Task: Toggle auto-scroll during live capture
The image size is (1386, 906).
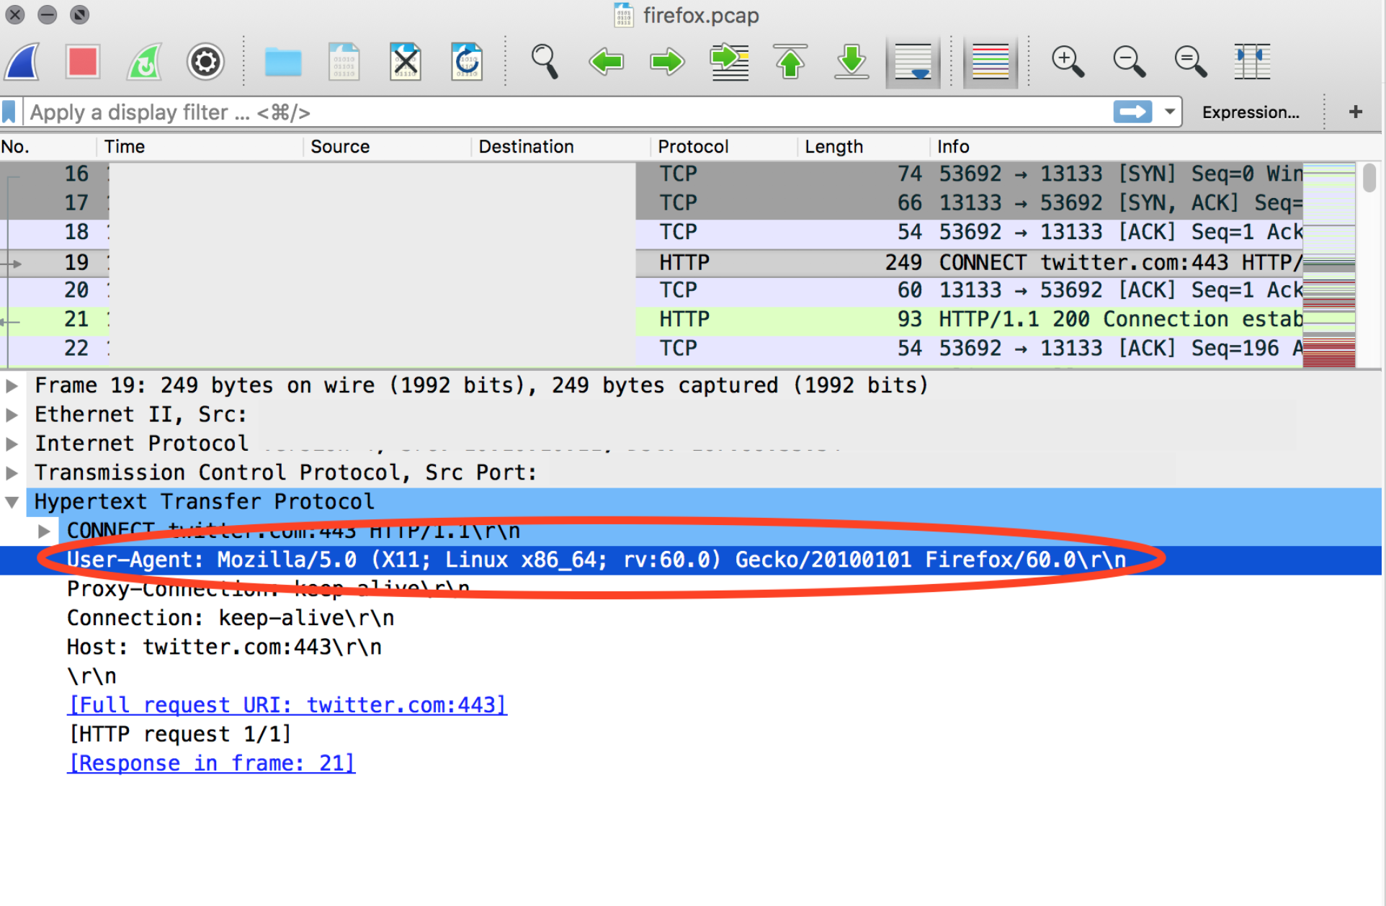Action: tap(913, 62)
